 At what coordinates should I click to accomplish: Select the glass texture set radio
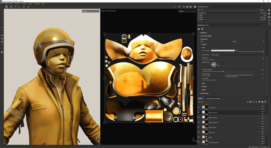click(198, 15)
